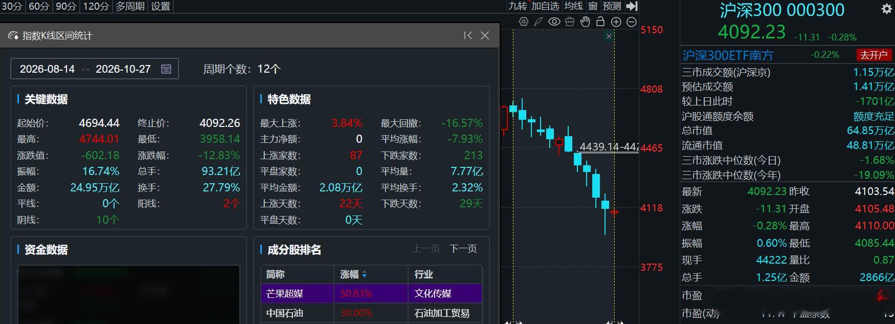
Task: Open chart settings gear icon
Action: click(x=523, y=21)
